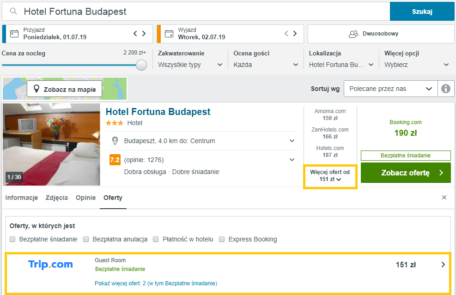The height and width of the screenshot is (295, 456).
Task: Click the check-out calendar icon
Action: (169, 34)
